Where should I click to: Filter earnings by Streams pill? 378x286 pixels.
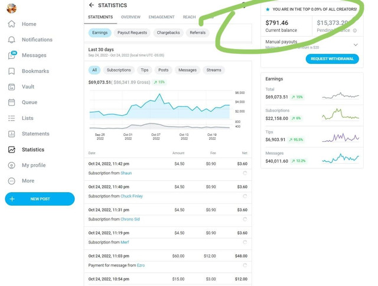214,70
